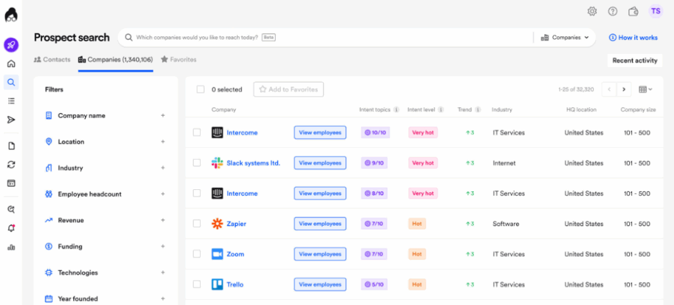Open the How it works link
The height and width of the screenshot is (305, 674).
tap(633, 37)
